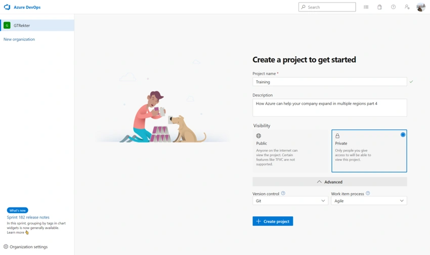Viewport: 430px width, 255px height.
Task: Click the Public globe icon
Action: pos(259,136)
